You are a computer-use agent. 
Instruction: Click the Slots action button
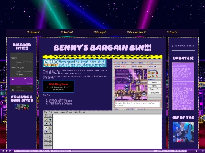click(154, 86)
